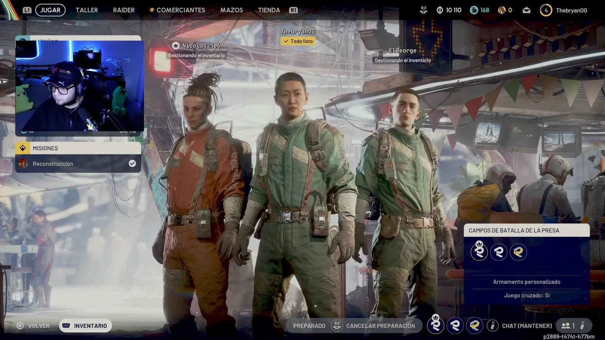
Task: Click the striped gold token icon
Action: (x=501, y=10)
